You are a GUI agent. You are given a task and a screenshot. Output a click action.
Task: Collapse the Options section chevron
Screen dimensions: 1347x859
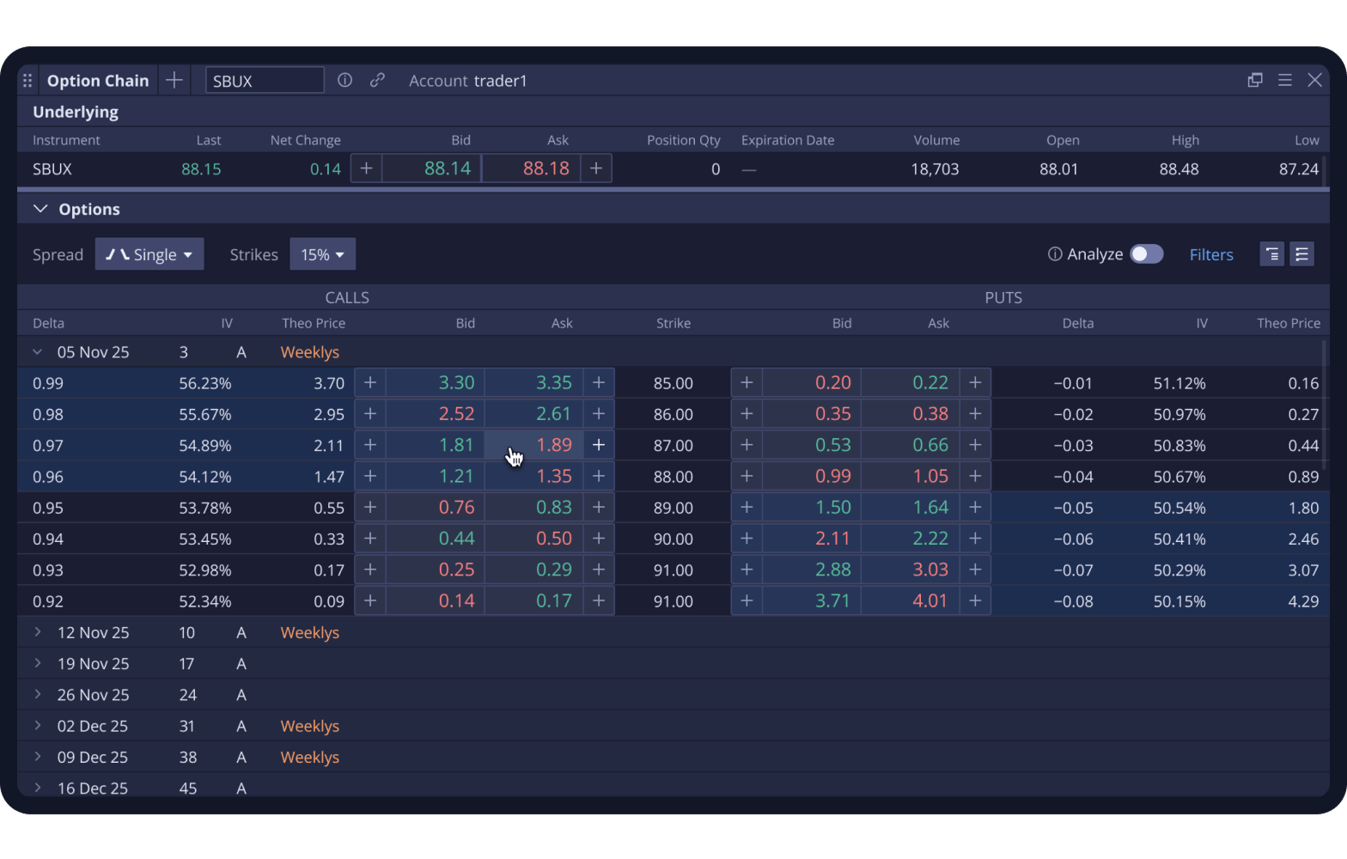40,209
